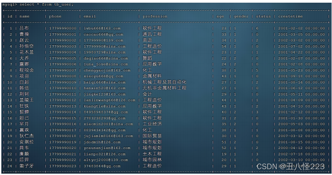
Task: Select the name cell 赵云
Action: coord(24,40)
